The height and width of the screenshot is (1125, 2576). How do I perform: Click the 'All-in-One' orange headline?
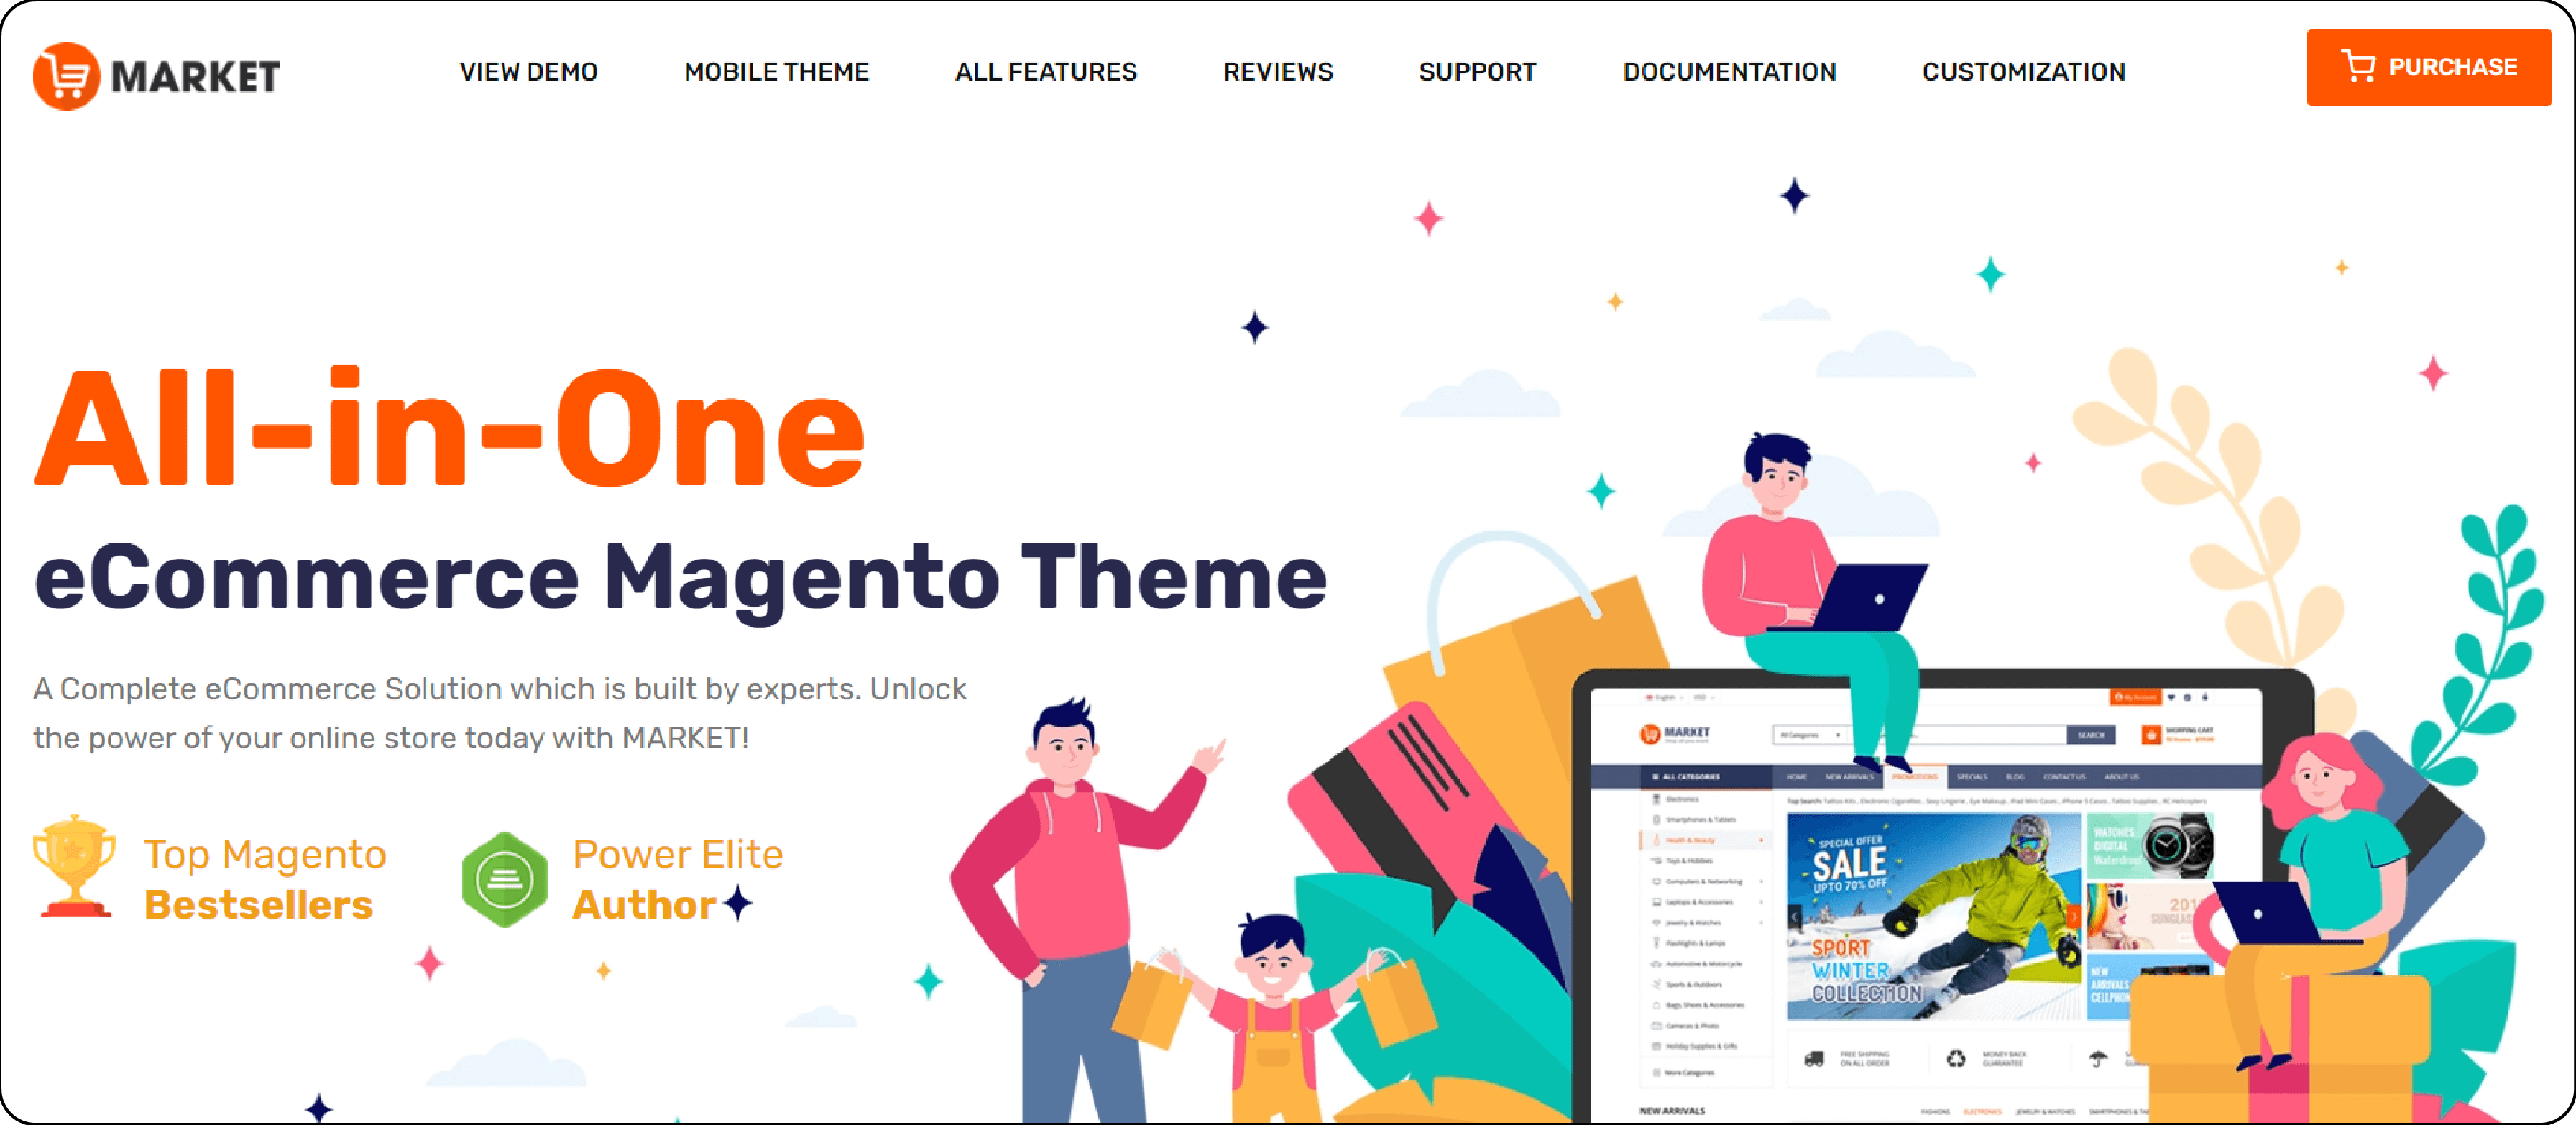tap(450, 428)
